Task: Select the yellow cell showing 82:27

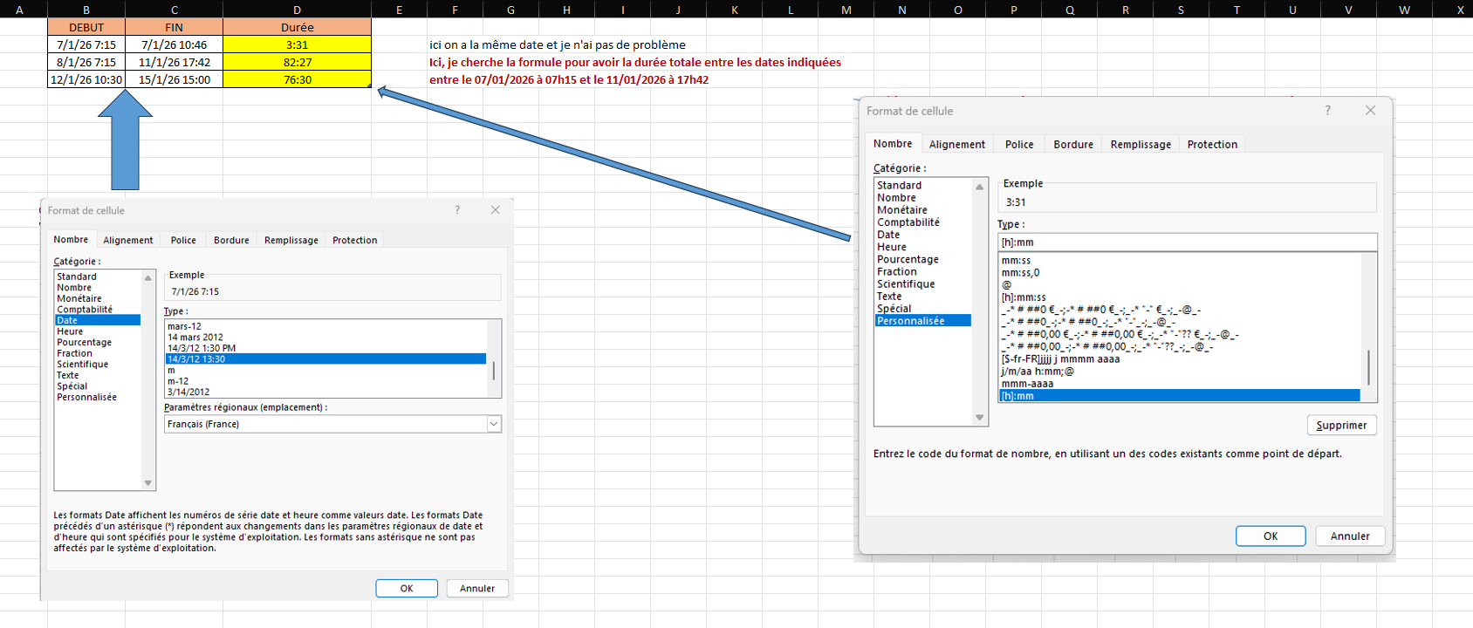Action: (297, 63)
